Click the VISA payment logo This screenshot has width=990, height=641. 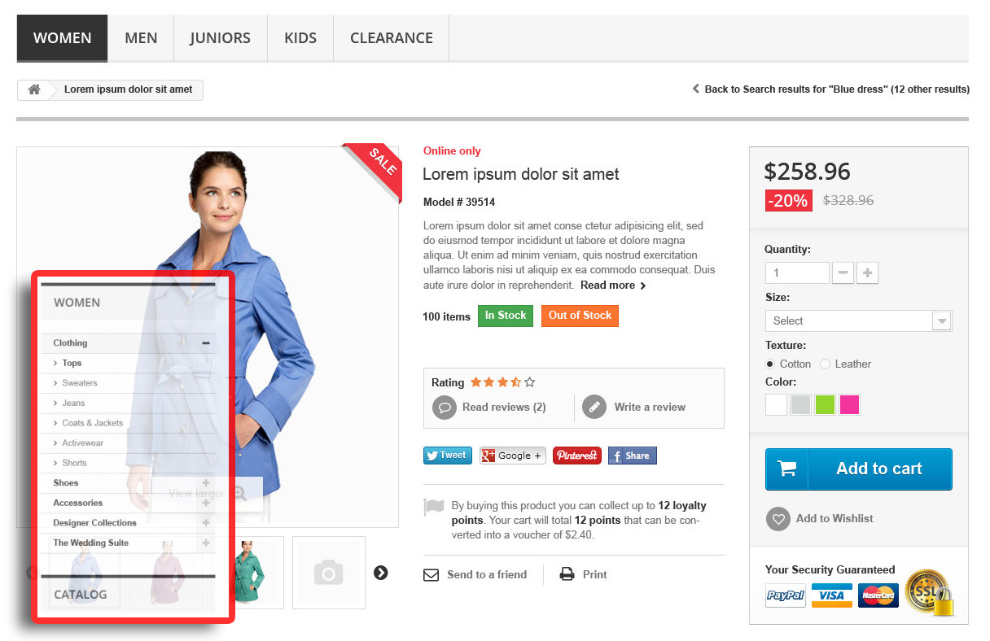[x=832, y=595]
